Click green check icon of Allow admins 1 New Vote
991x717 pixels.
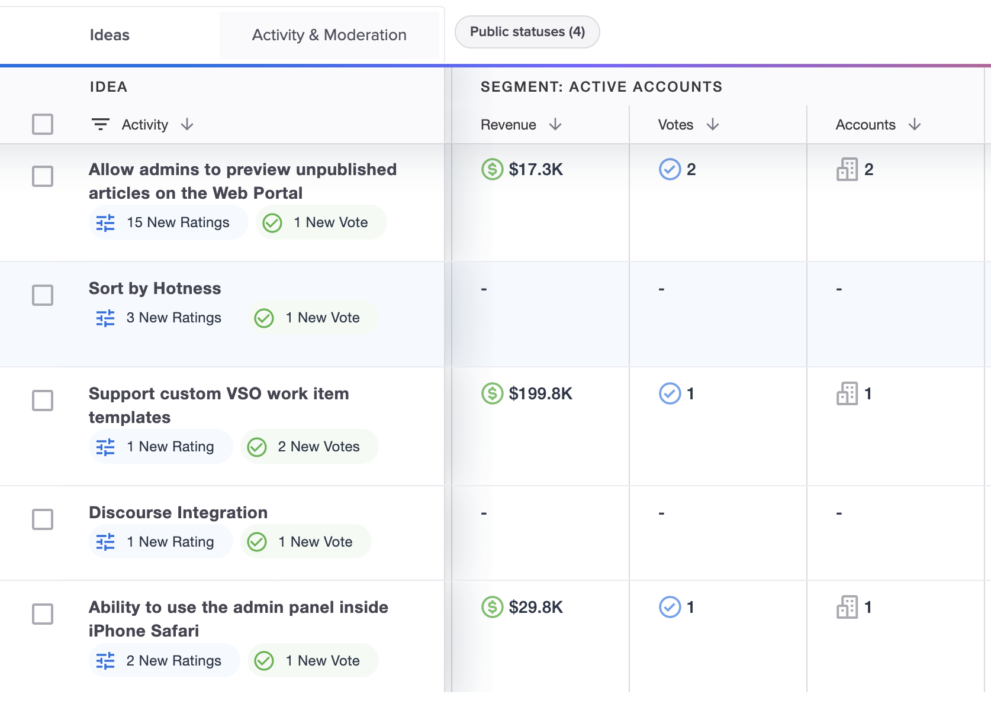[272, 223]
